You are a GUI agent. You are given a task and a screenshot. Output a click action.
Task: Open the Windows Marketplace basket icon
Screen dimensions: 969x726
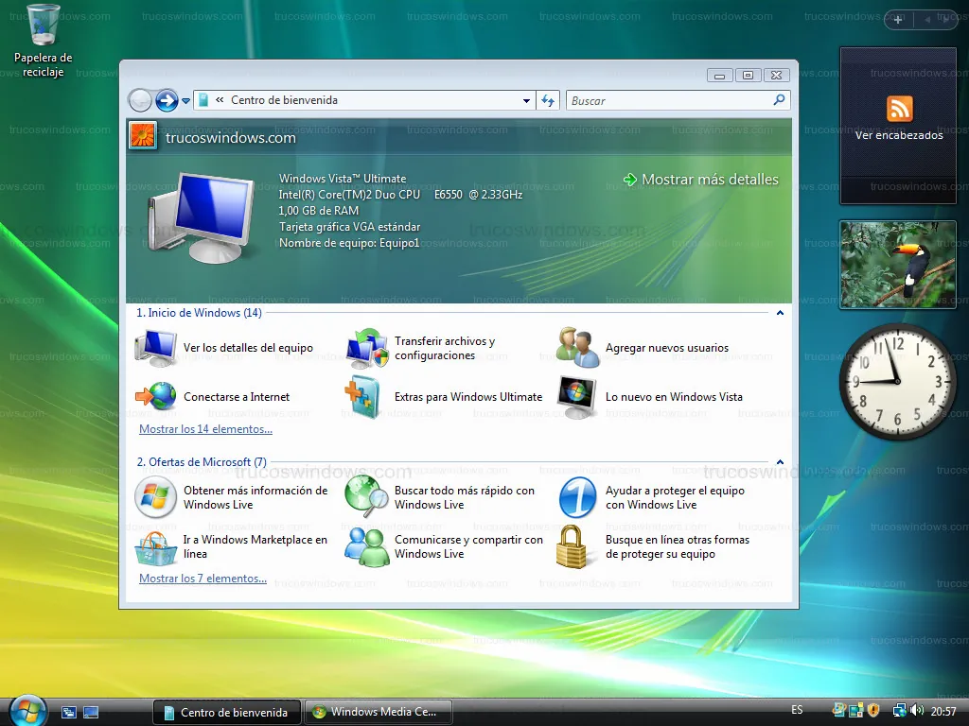coord(155,546)
